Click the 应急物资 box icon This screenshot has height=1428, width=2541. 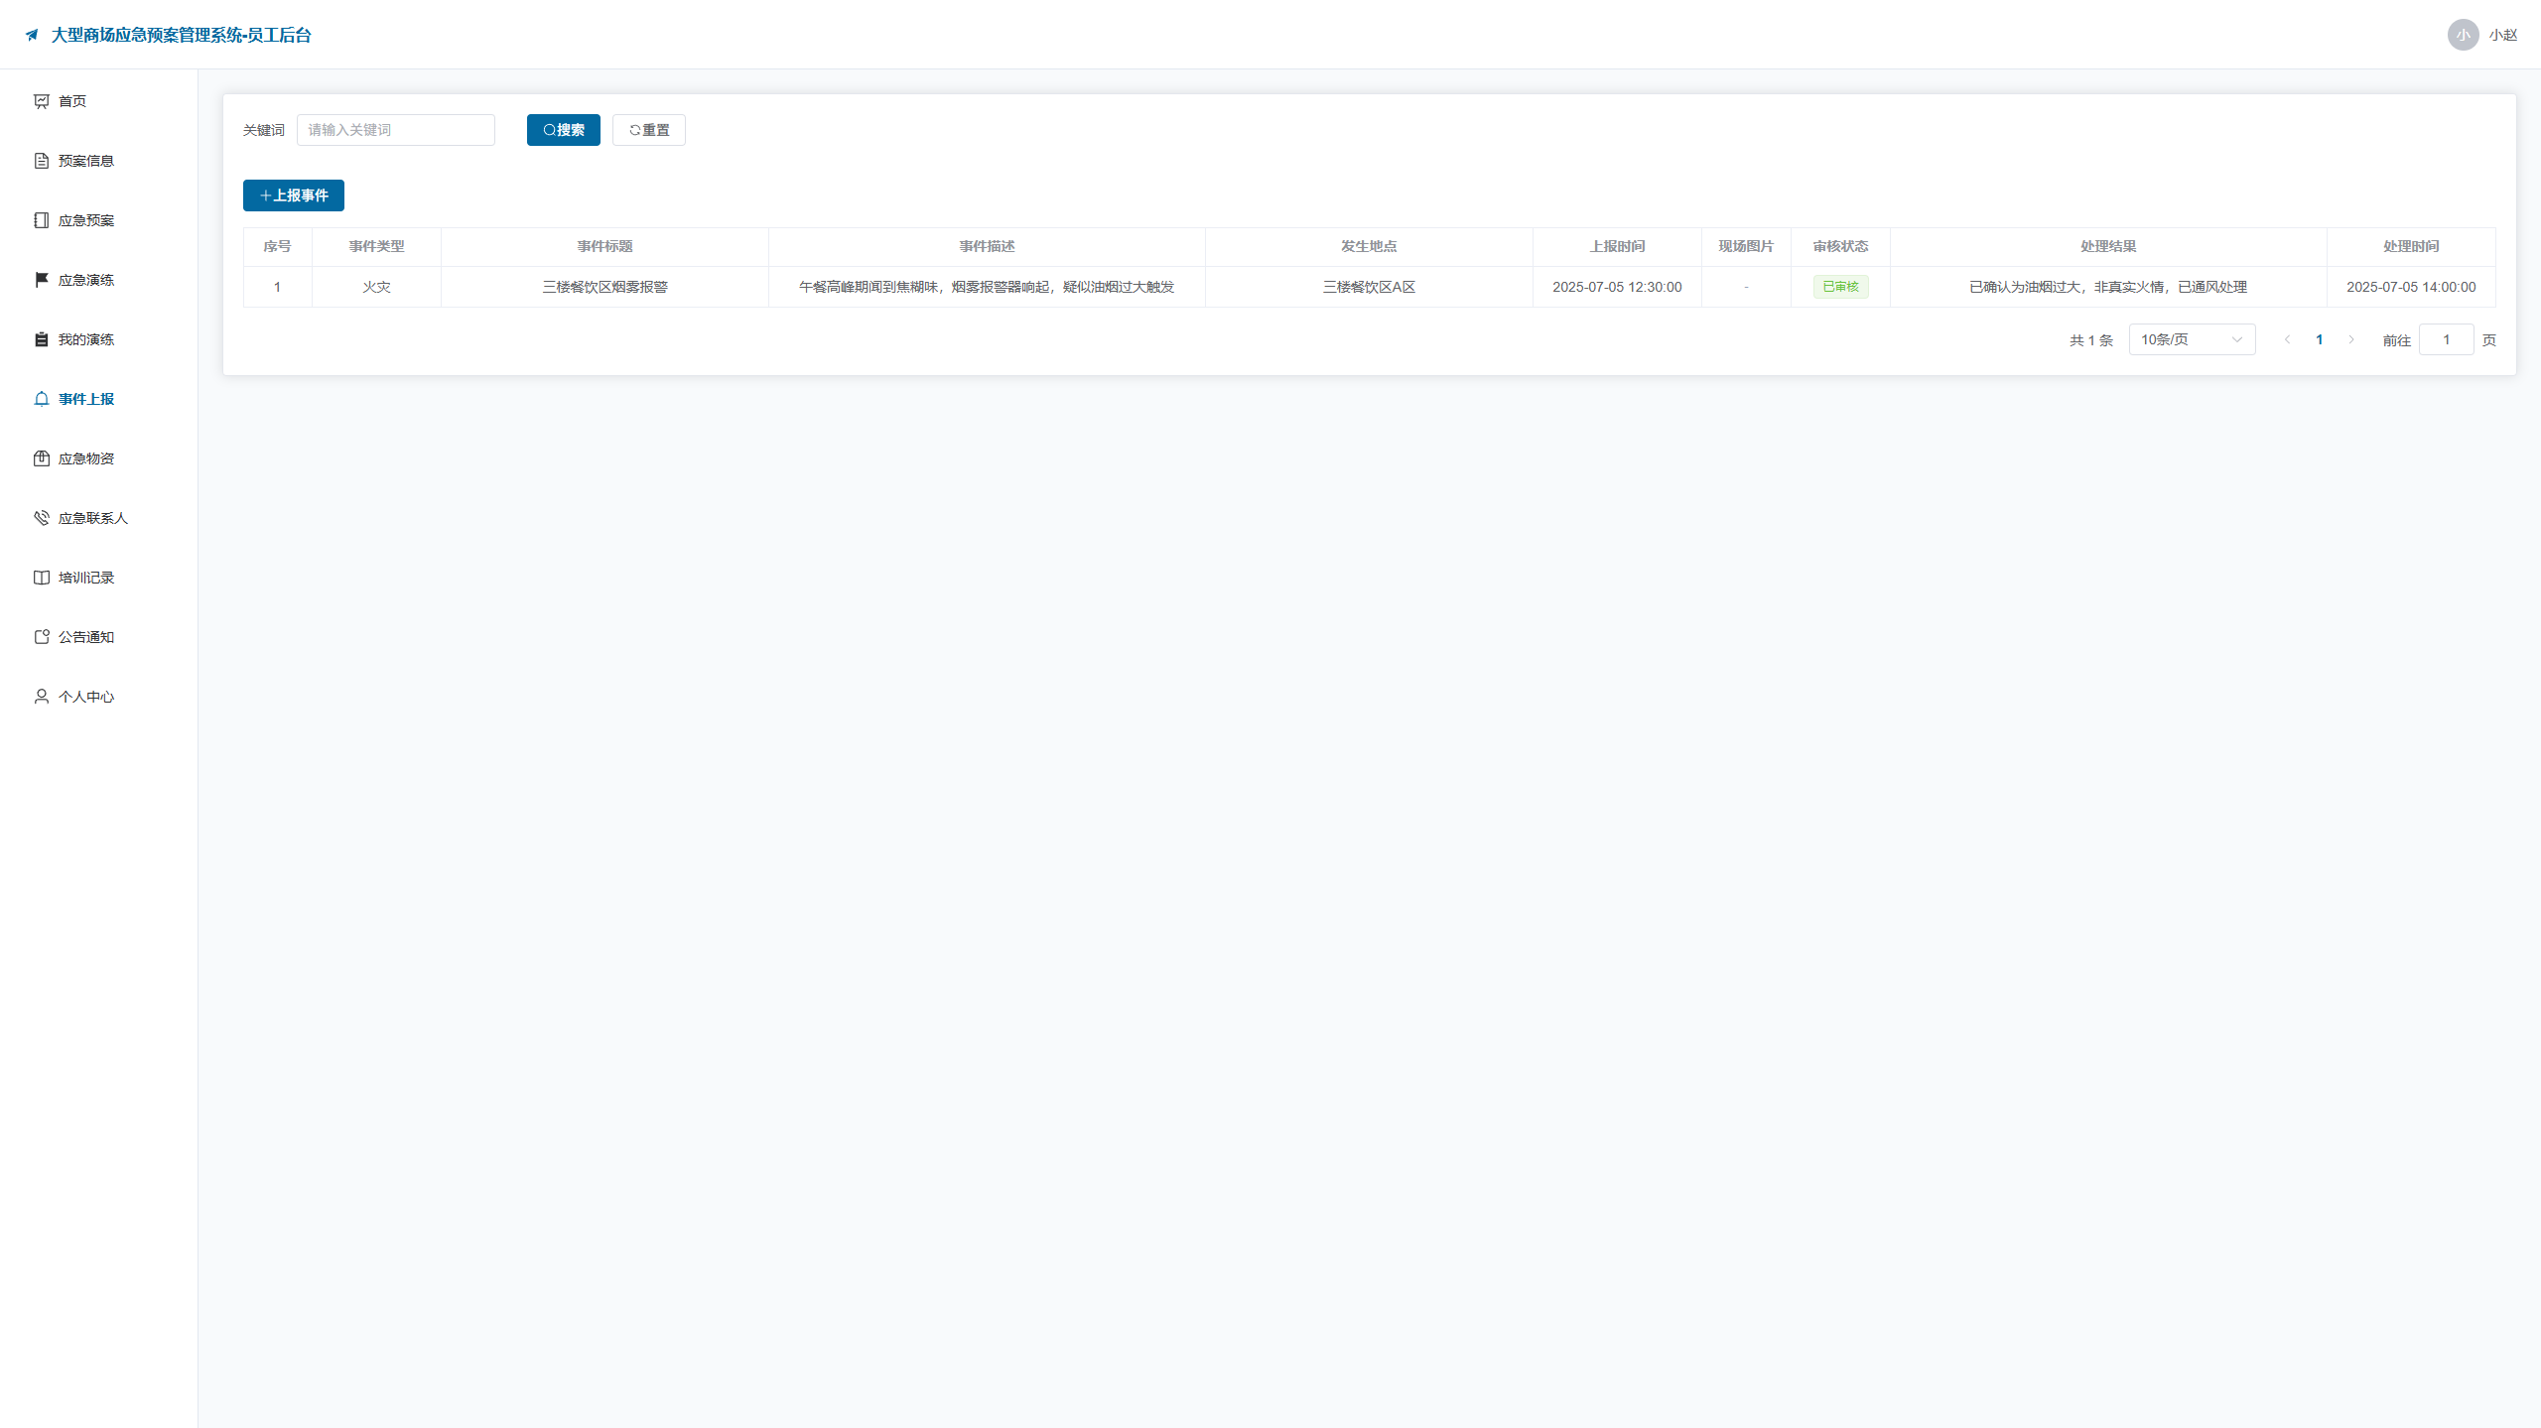[x=42, y=458]
